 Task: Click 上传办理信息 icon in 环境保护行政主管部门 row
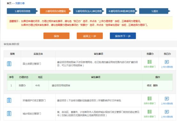[167, 99]
